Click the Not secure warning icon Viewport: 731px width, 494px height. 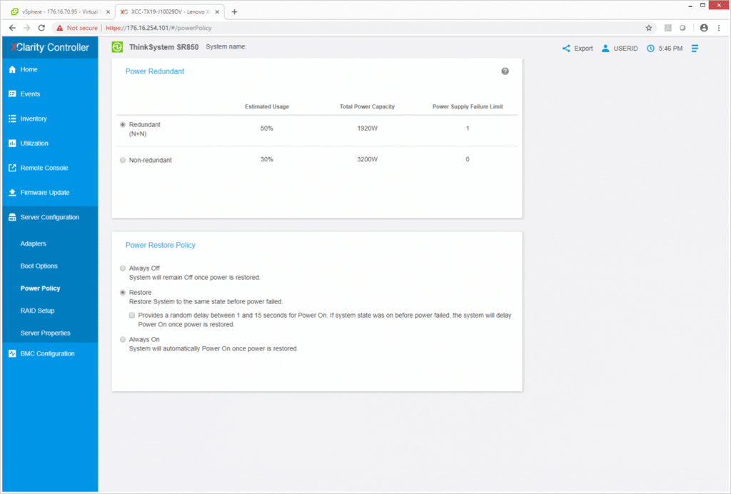[x=60, y=28]
